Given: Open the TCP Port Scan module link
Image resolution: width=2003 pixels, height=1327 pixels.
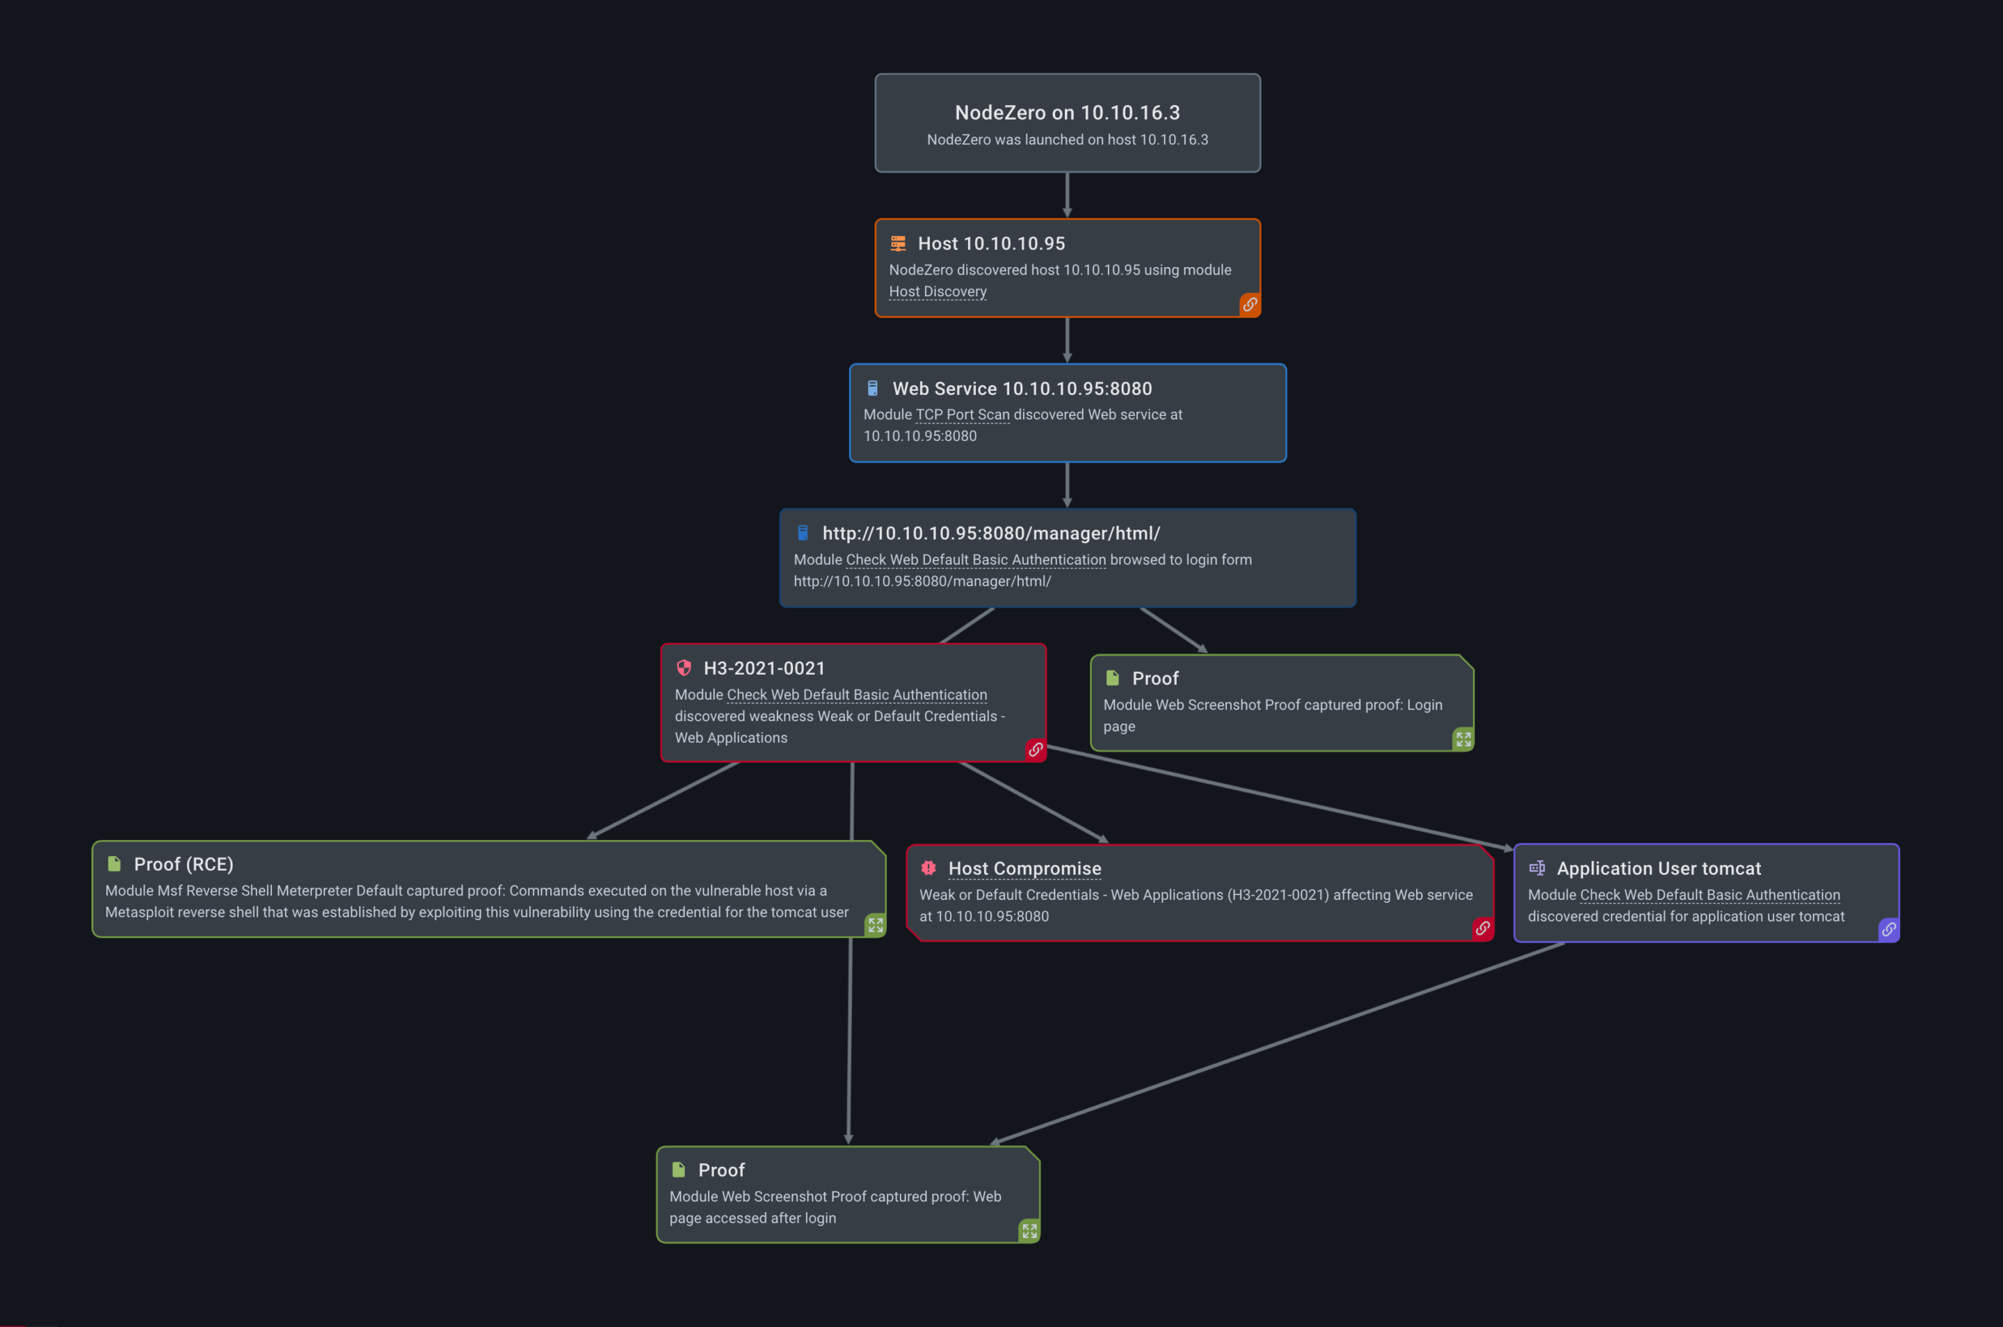Looking at the screenshot, I should 962,415.
